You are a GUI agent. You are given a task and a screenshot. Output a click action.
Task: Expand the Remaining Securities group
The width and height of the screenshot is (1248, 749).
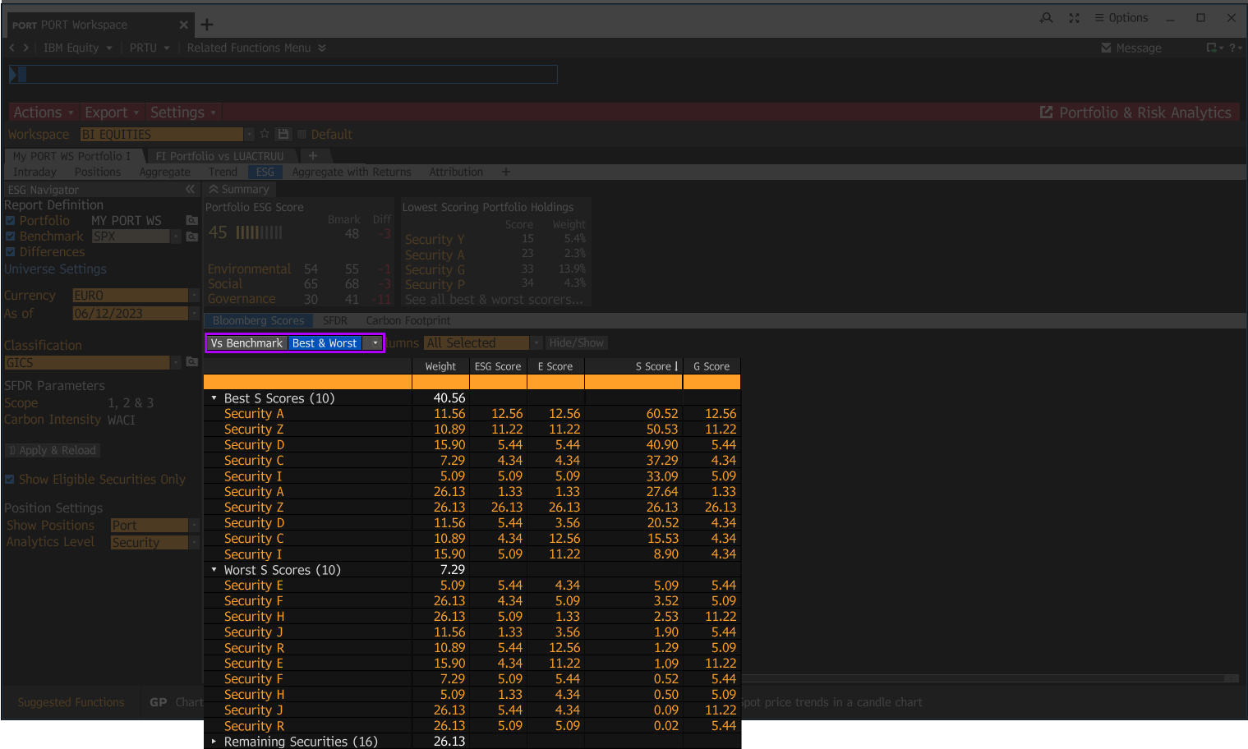point(214,742)
